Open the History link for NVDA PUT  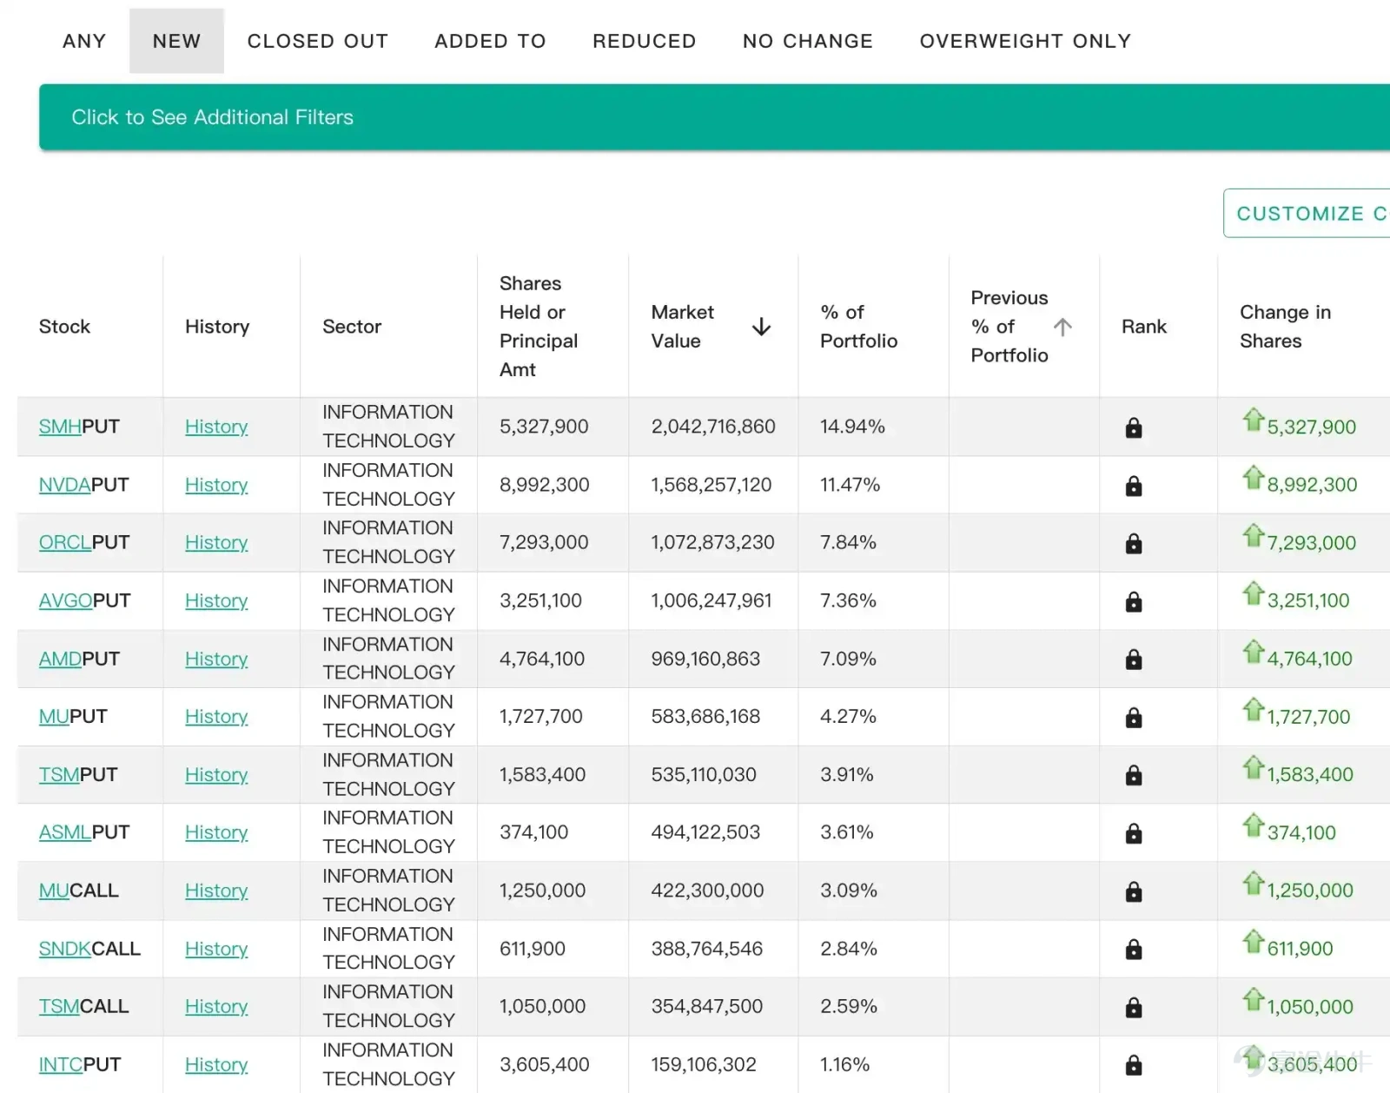click(x=216, y=485)
